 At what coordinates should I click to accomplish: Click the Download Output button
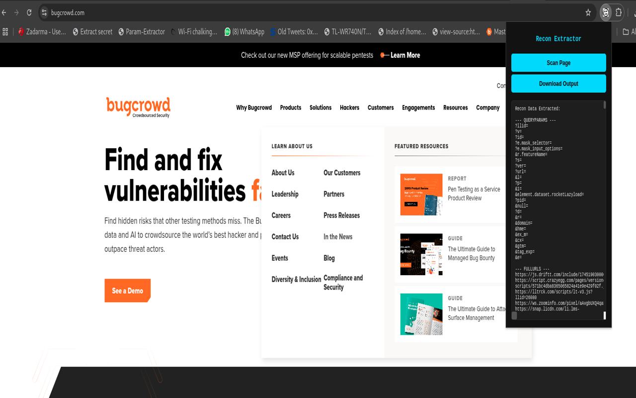coord(558,84)
